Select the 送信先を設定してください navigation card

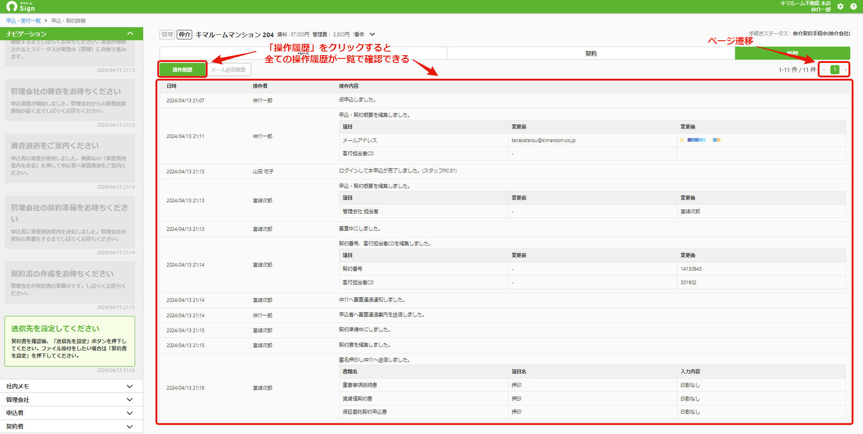(x=70, y=341)
